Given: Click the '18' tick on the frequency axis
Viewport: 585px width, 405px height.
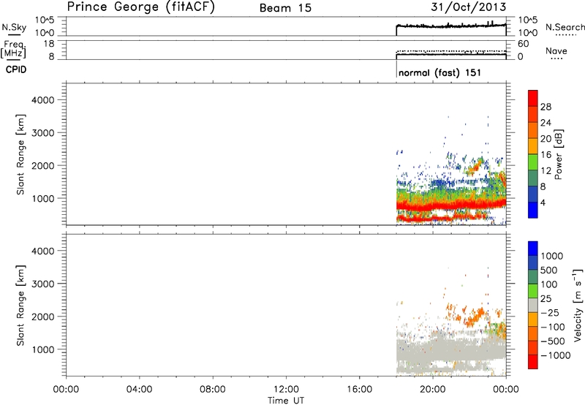Looking at the screenshot, I should [x=49, y=44].
